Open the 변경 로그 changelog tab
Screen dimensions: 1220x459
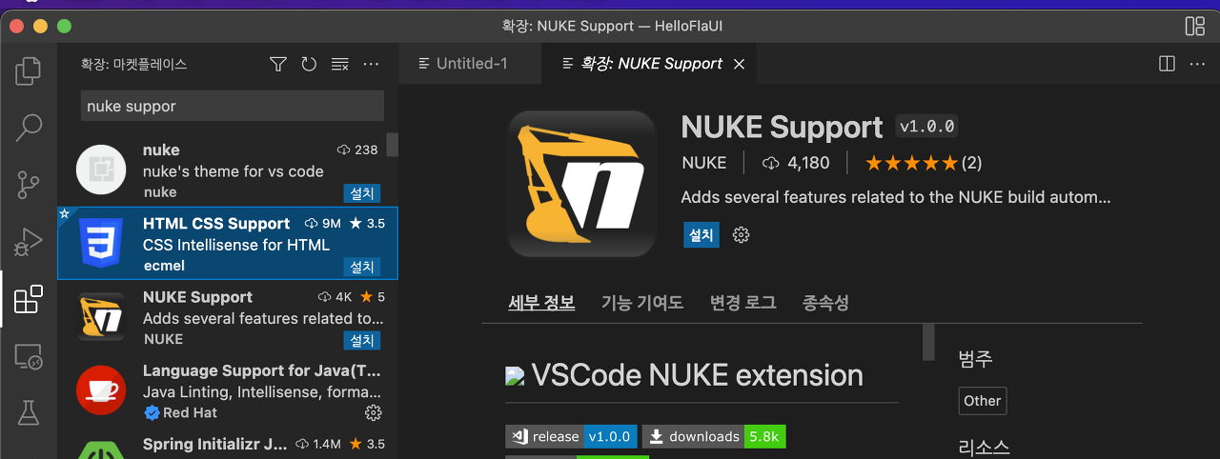742,303
